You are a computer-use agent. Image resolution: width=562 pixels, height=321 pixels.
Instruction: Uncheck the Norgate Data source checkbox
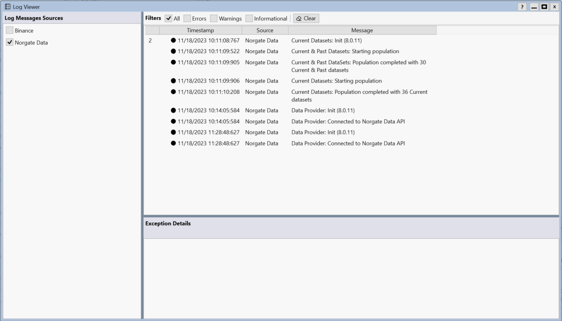click(x=10, y=42)
